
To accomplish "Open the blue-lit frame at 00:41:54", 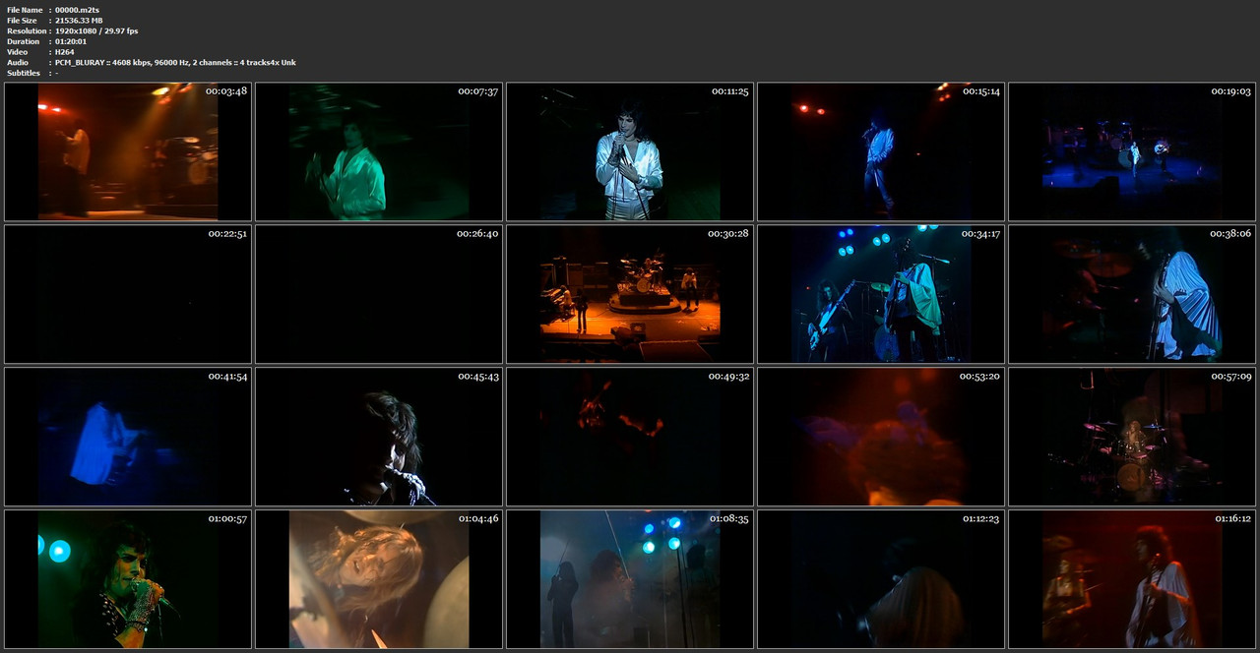I will click(128, 437).
